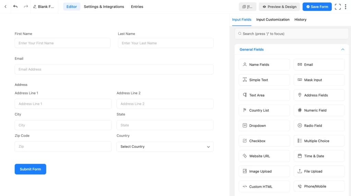Open the History tab

coord(300,20)
